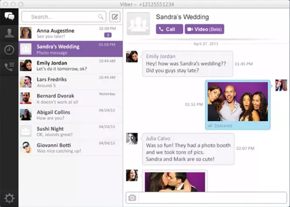Click Emily Jordan's message about Sandra's wedding
Image resolution: width=290 pixels, height=207 pixels.
187,64
